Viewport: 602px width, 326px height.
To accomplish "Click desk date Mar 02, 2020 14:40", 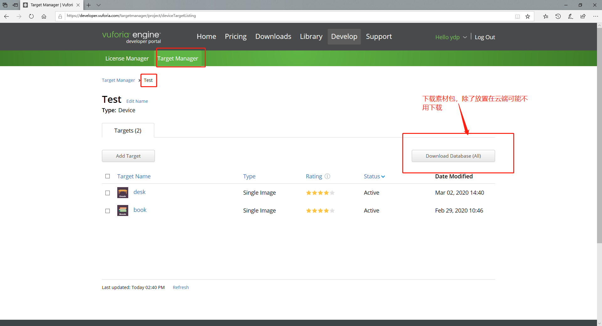I will coord(459,192).
